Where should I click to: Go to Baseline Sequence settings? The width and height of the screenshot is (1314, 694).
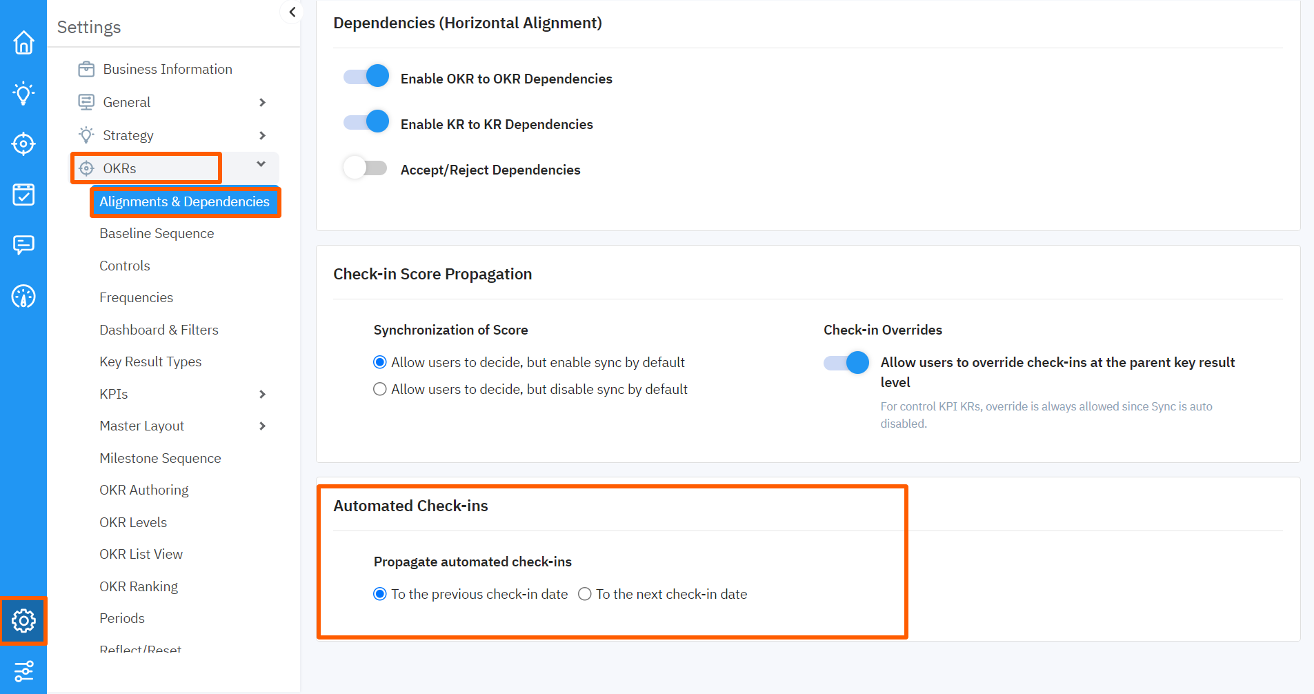click(x=157, y=233)
